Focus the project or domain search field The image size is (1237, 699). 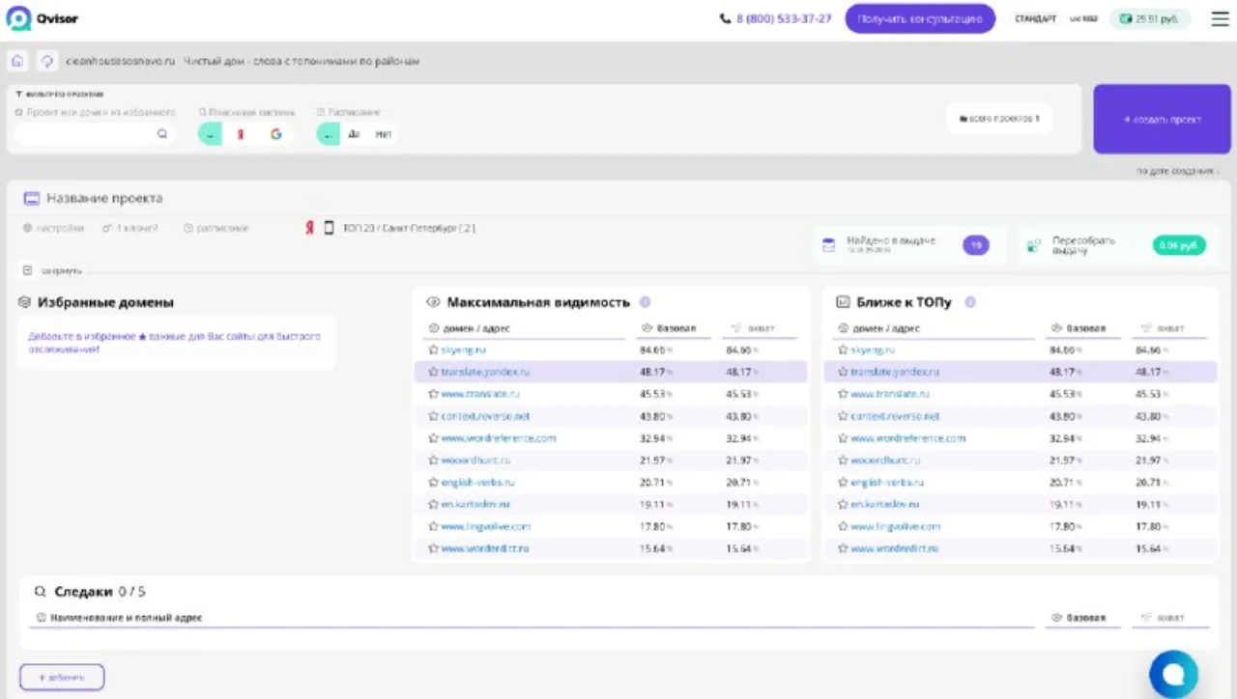[x=95, y=134]
